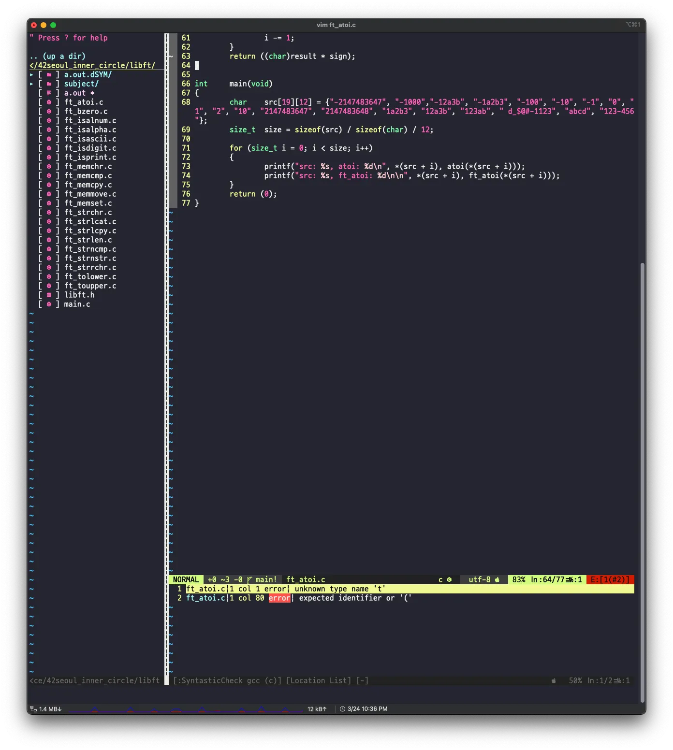Click the Apple icon next to utf-8
The width and height of the screenshot is (673, 750).
coord(497,580)
